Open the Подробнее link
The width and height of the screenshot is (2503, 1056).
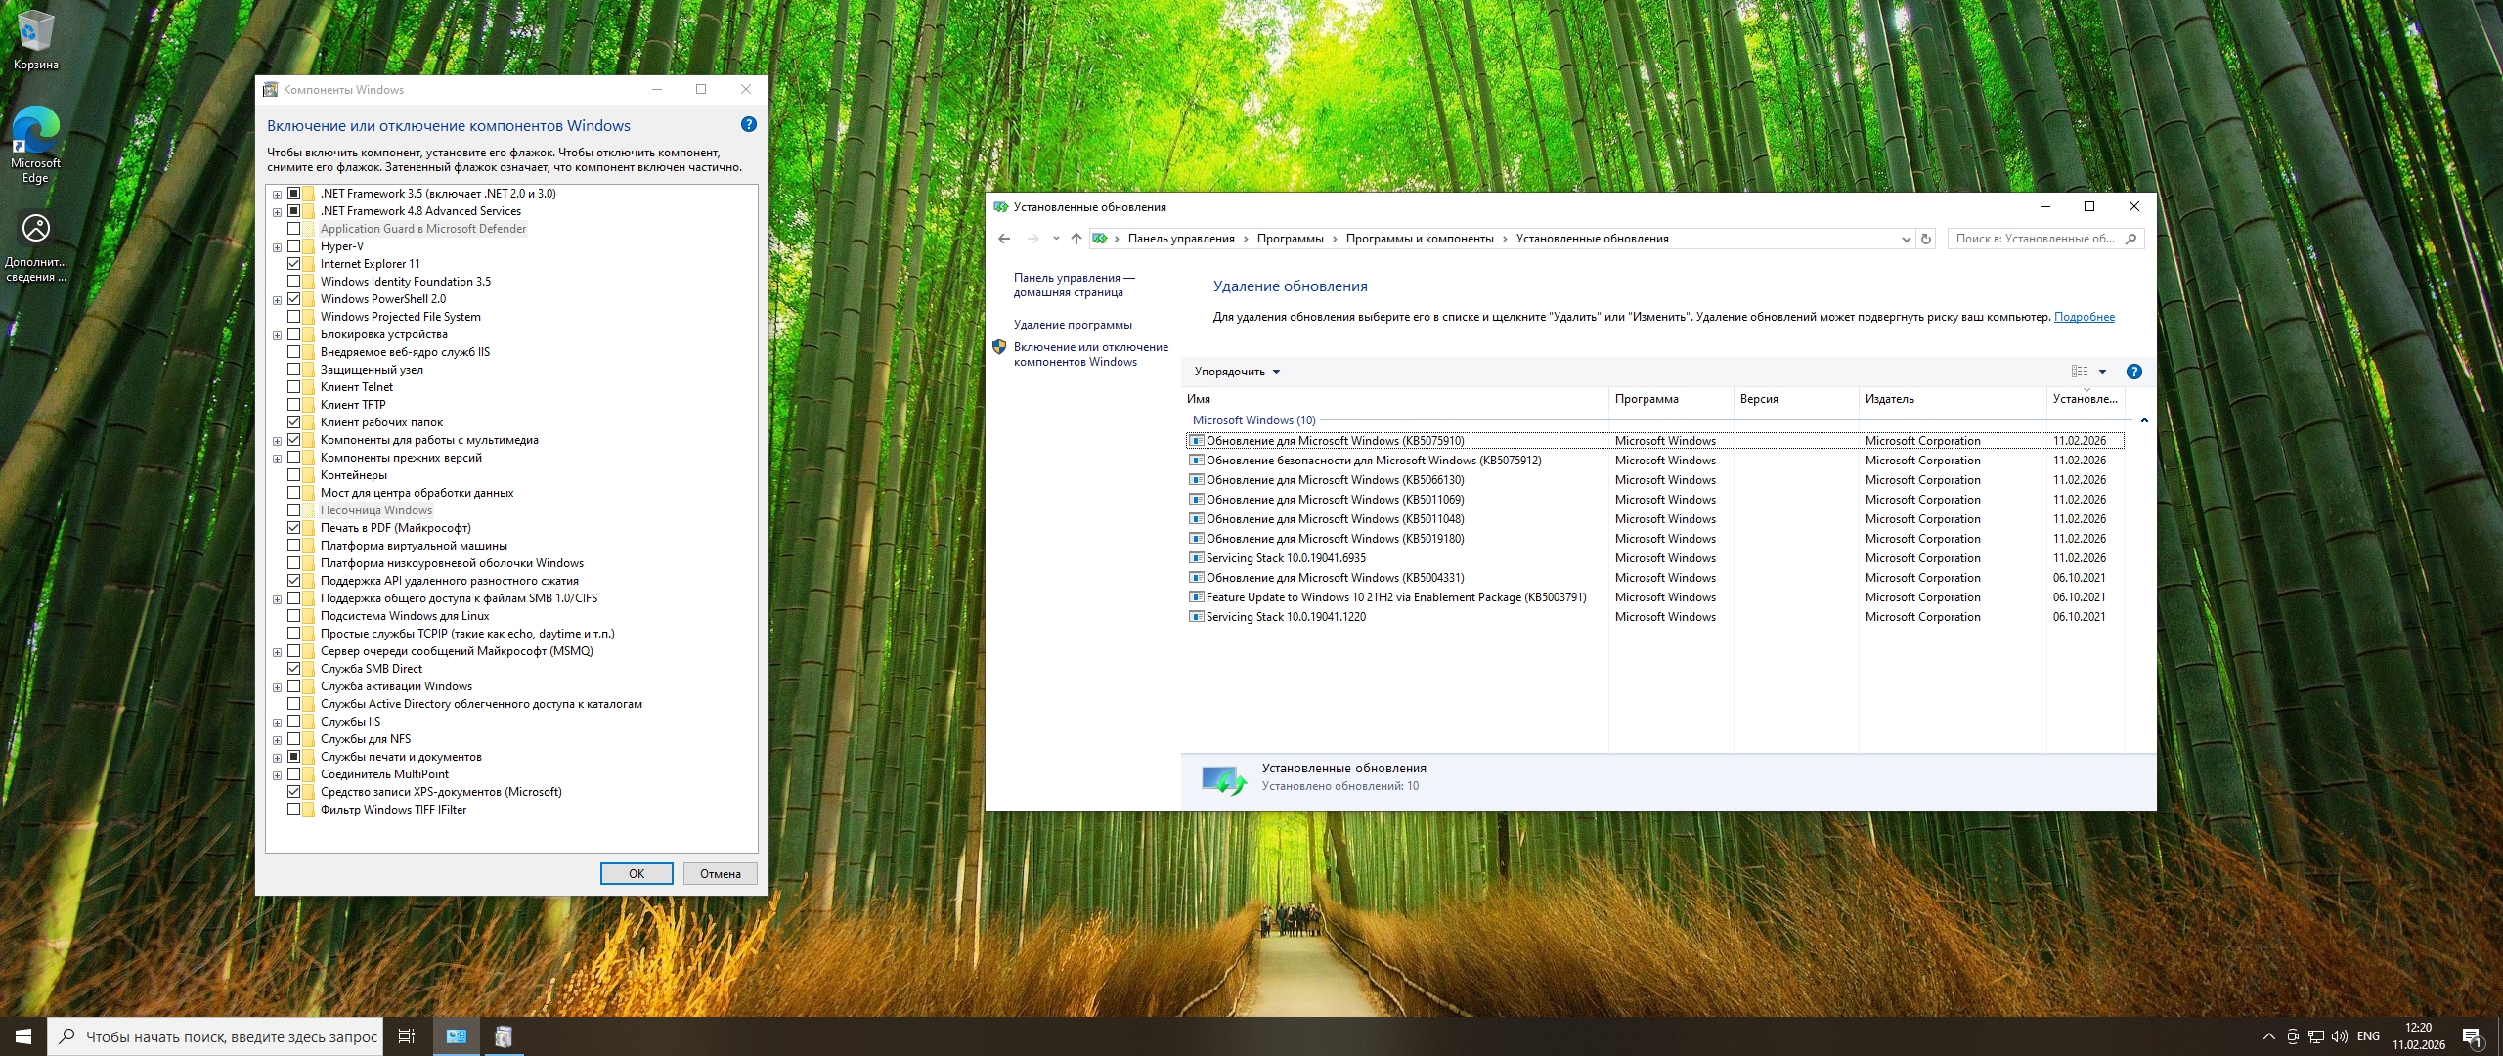pos(2084,317)
